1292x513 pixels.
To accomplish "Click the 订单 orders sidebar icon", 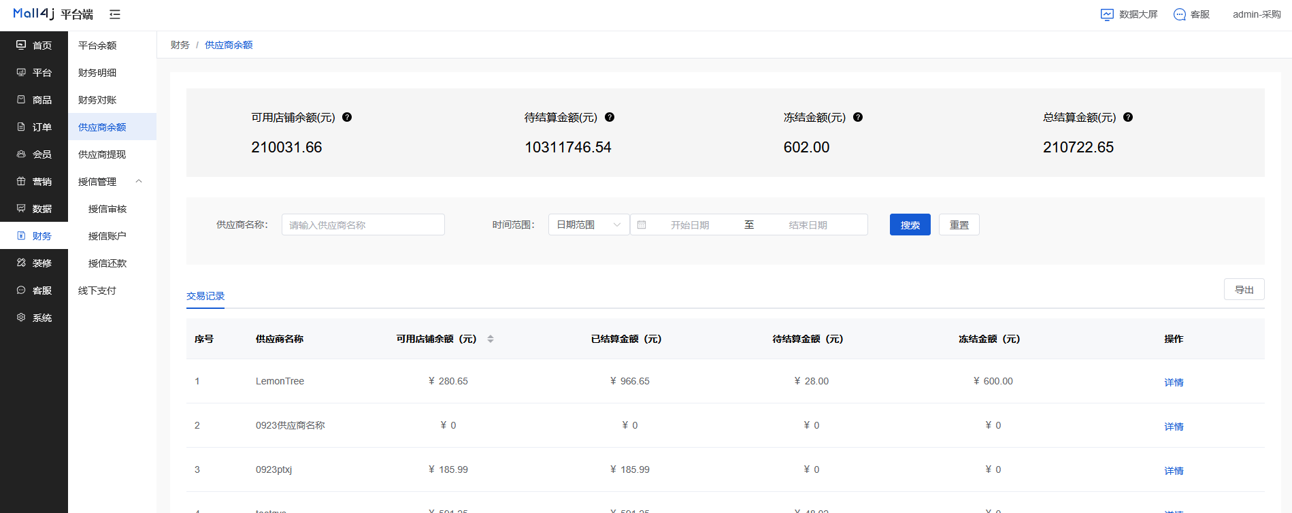I will 21,127.
